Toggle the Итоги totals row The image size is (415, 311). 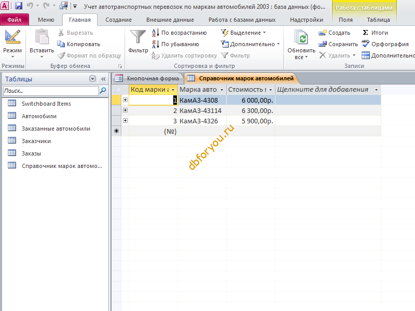375,33
